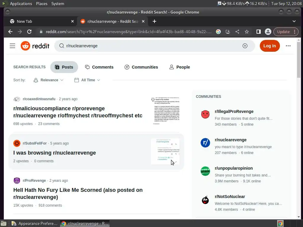This screenshot has width=303, height=227.
Task: Switch to Appearance Preferences in taskbar
Action: [x=34, y=223]
